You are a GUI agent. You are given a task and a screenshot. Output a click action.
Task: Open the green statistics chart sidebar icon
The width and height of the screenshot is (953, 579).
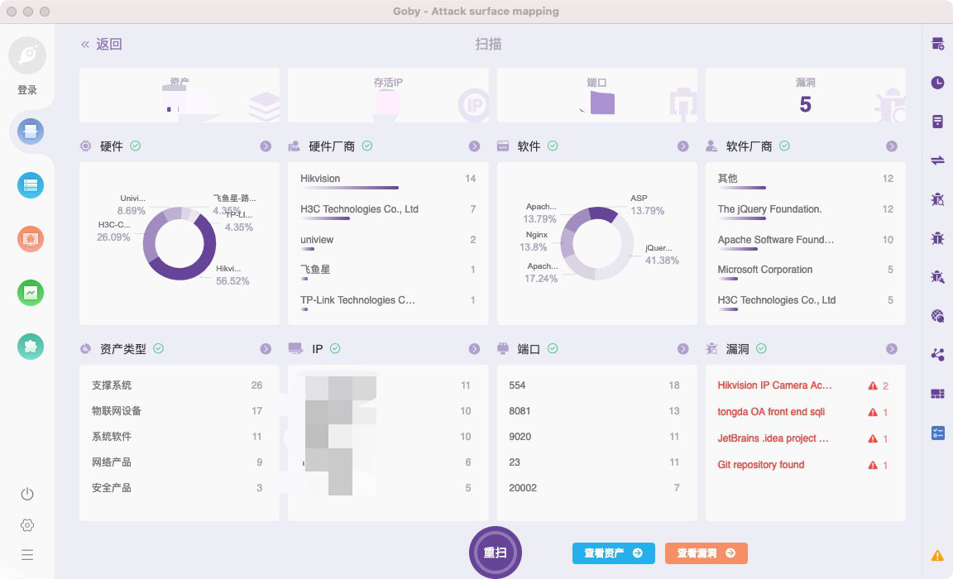coord(31,293)
